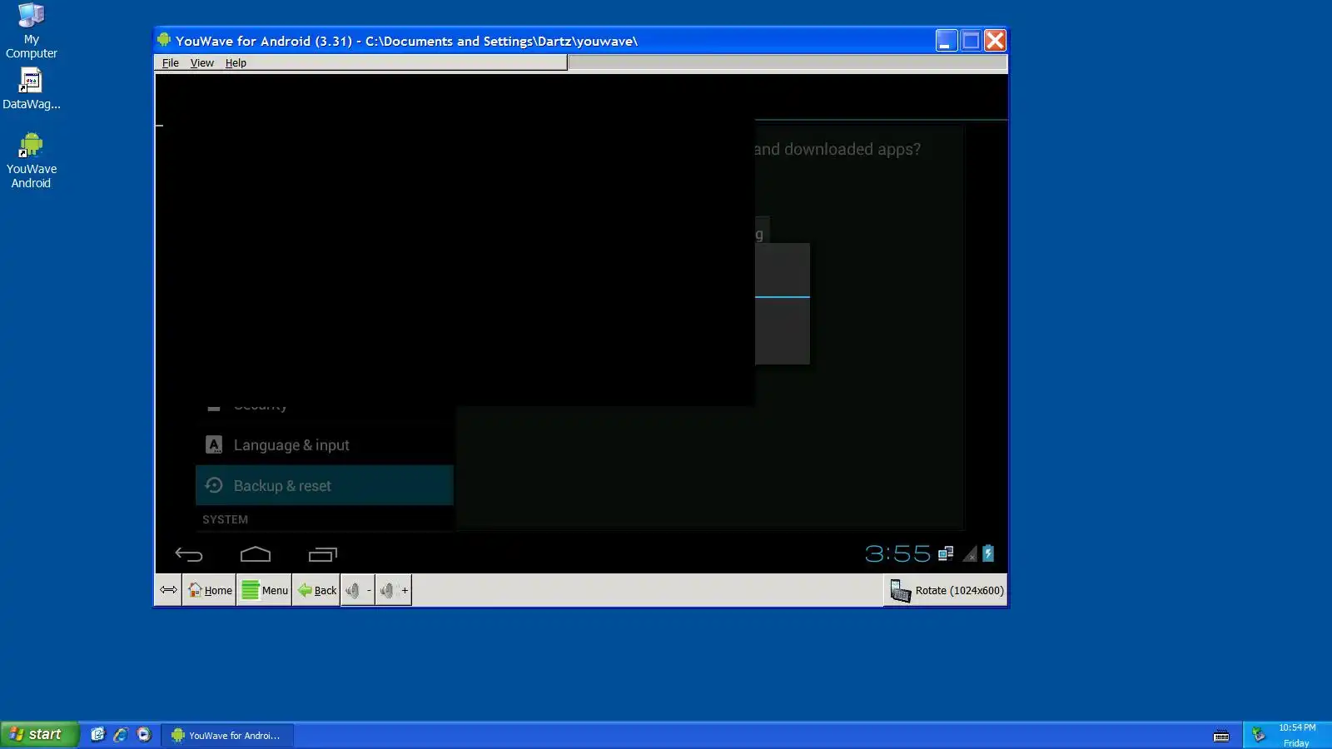Open the View menu
This screenshot has width=1332, height=749.
coord(202,63)
